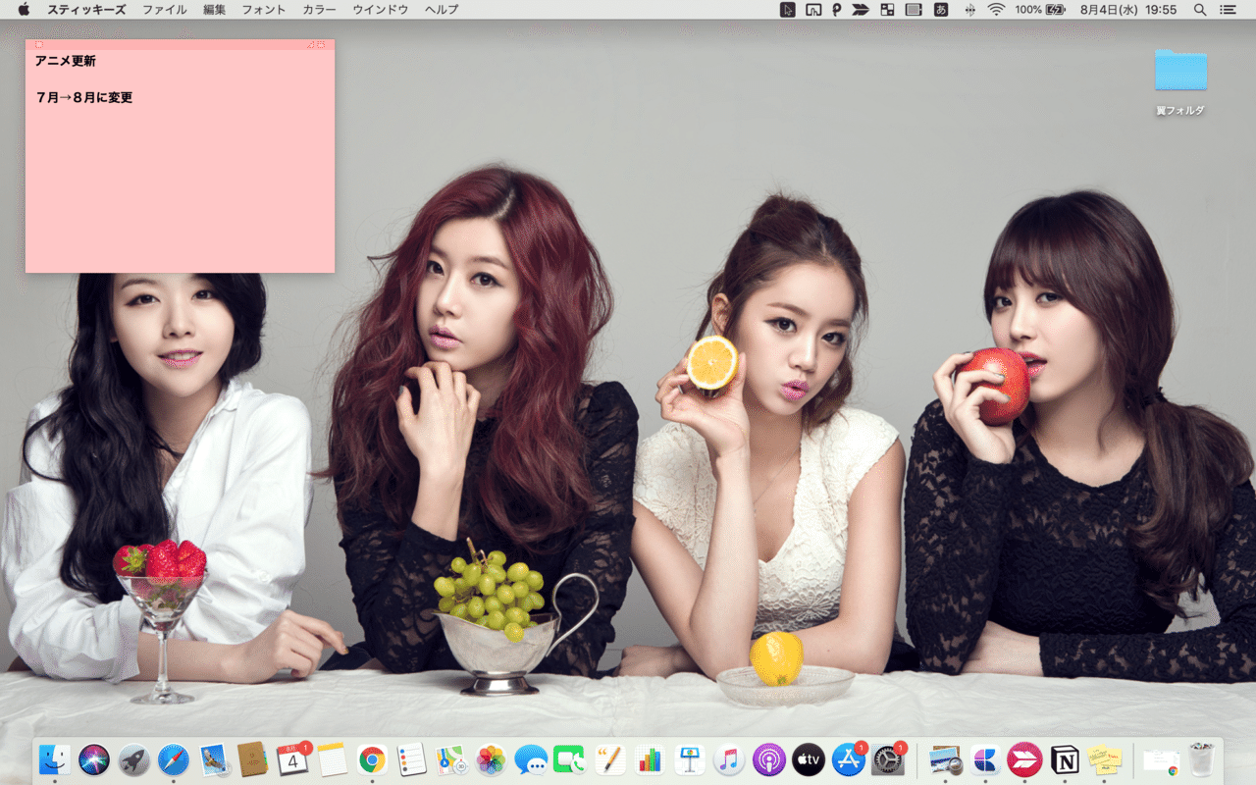Image resolution: width=1256 pixels, height=785 pixels.
Task: Open App Store icon in dock
Action: 848,759
